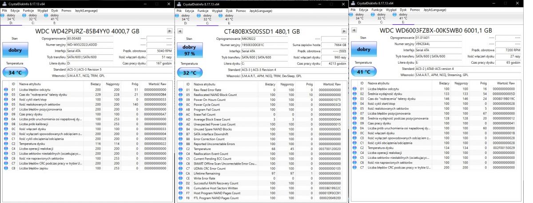Click the 41 °C temperature button
The image size is (533, 203).
pyautogui.click(x=364, y=72)
